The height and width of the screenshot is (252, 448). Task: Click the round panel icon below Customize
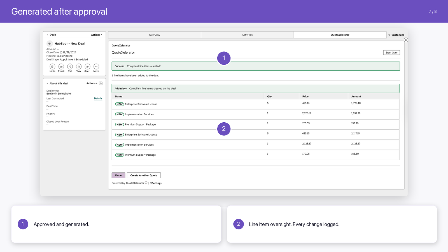tap(406, 40)
